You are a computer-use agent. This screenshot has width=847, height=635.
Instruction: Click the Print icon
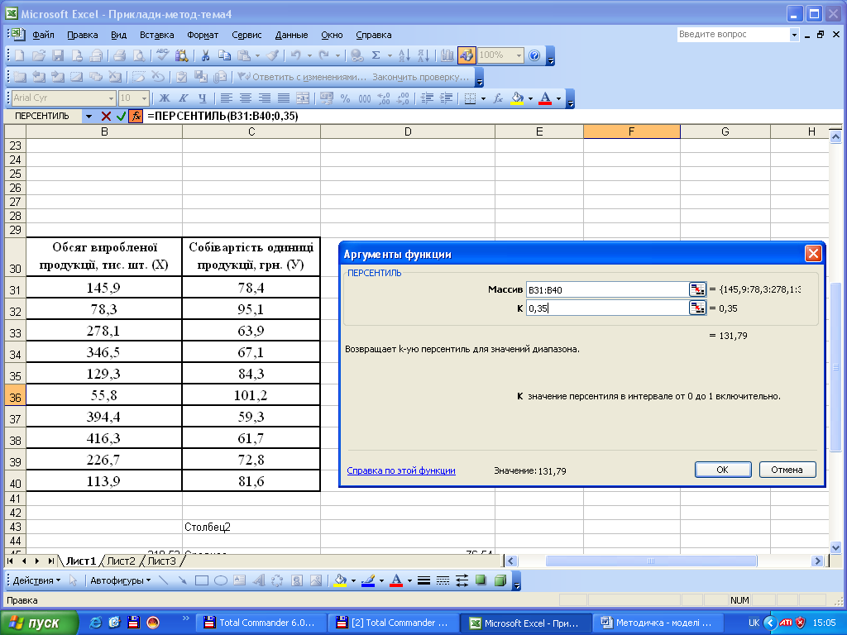(120, 55)
